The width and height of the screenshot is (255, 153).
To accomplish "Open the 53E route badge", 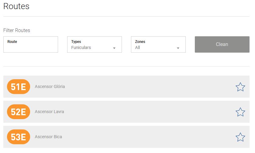I will (19, 137).
